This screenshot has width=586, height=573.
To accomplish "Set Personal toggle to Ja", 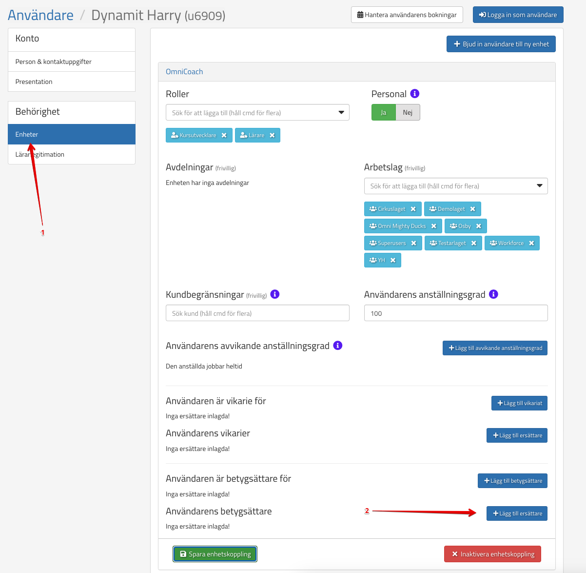I will [x=383, y=112].
